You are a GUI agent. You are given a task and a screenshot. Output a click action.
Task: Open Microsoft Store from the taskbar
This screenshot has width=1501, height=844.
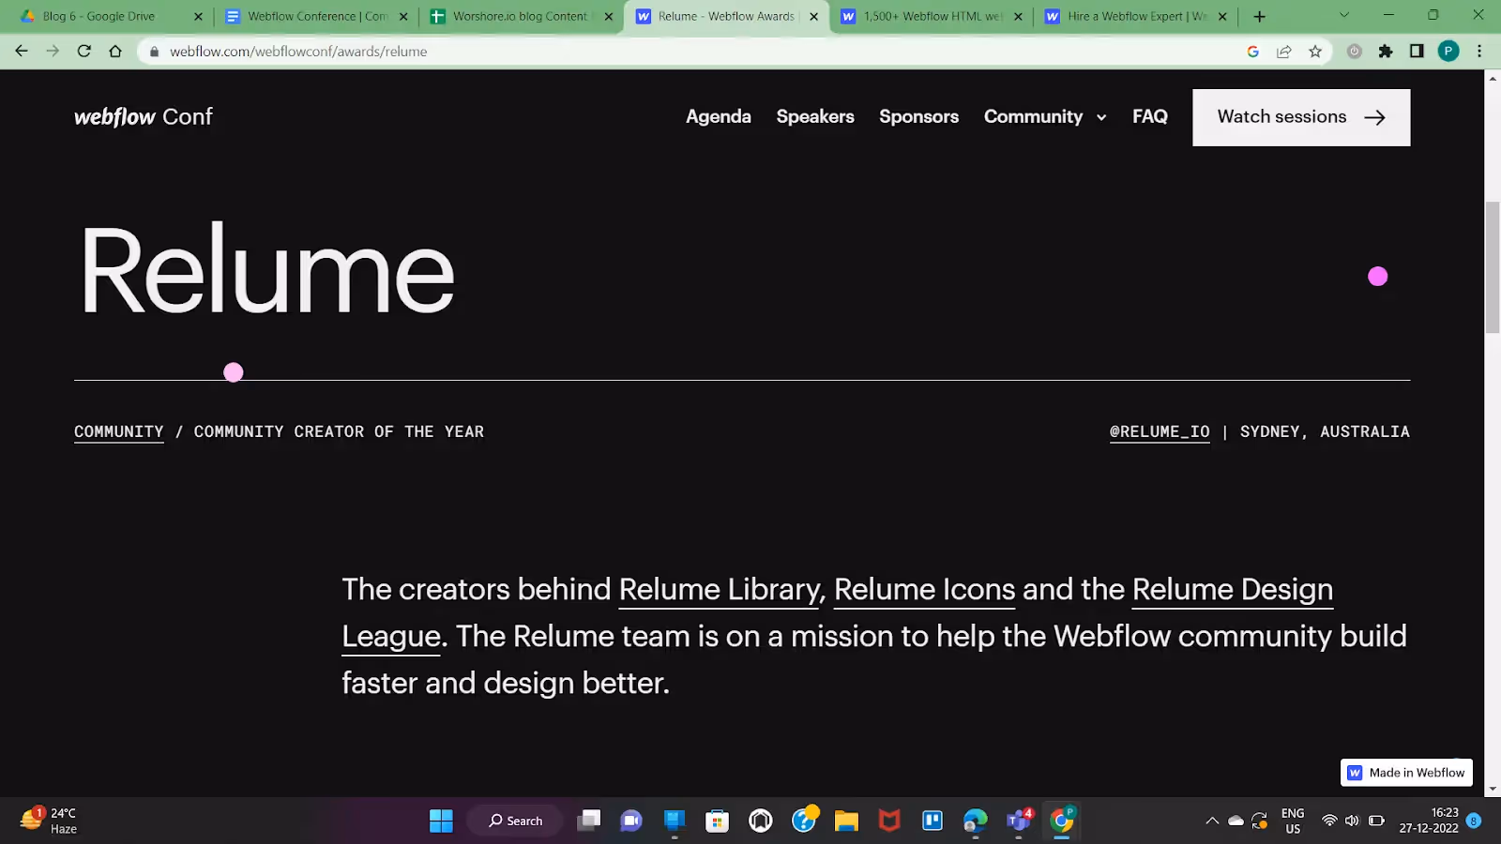[717, 821]
